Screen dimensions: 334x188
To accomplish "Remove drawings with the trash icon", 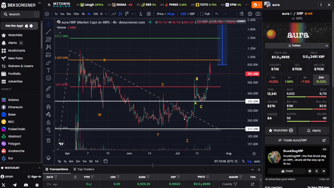I will [48, 141].
